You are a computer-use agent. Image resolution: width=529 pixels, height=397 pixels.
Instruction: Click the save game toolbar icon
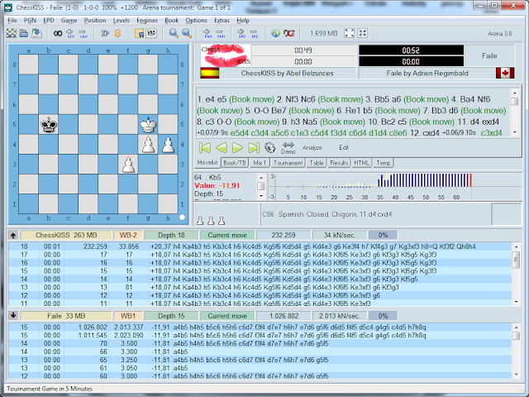[36, 33]
